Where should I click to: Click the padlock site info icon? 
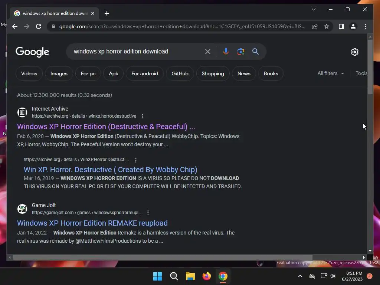[53, 26]
